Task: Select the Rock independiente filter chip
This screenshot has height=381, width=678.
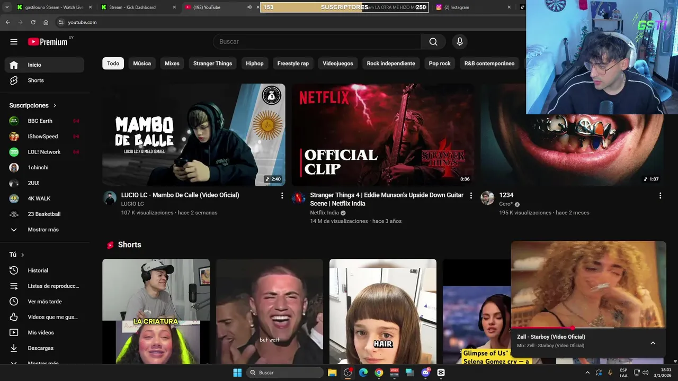Action: [x=391, y=63]
